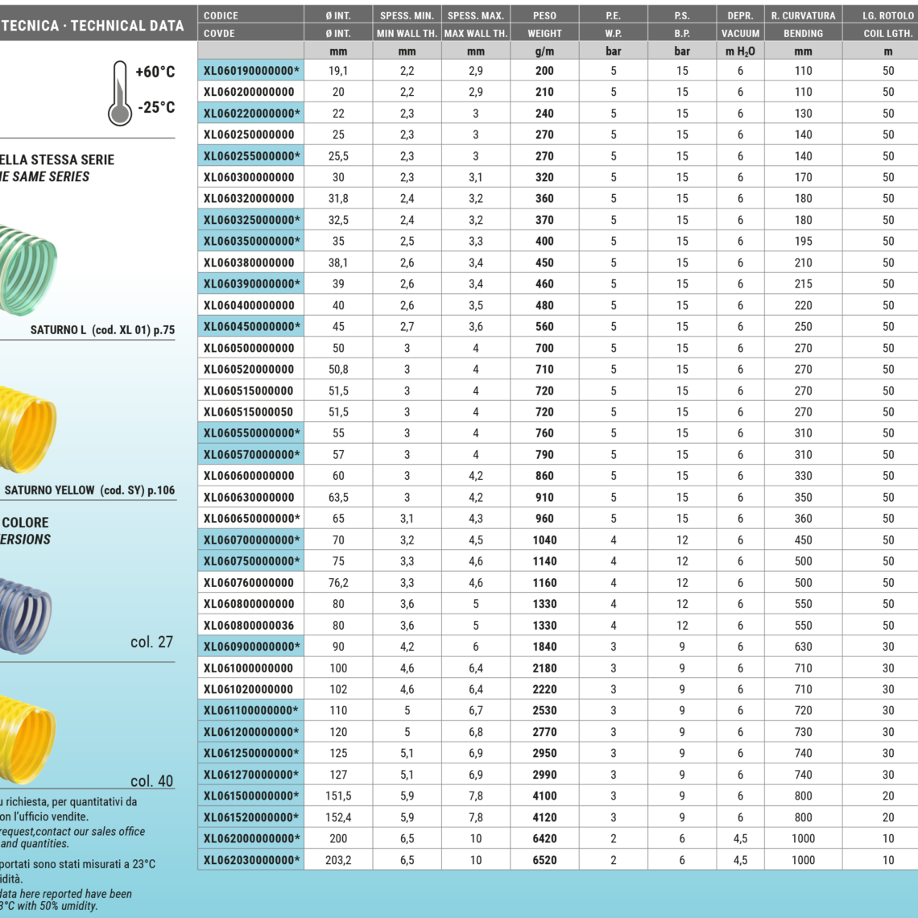This screenshot has height=918, width=918.
Task: Click the CODICE column header
Action: [x=221, y=15]
